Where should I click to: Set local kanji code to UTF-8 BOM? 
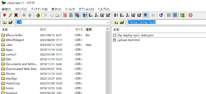coord(108,15)
